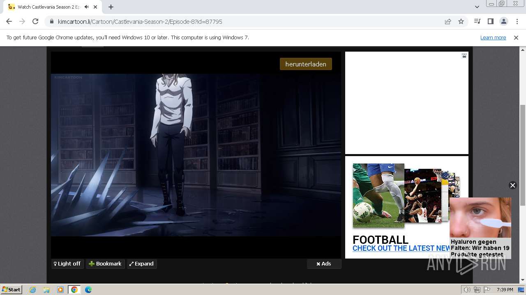Show the clock at 7:39 PM

(x=505, y=290)
